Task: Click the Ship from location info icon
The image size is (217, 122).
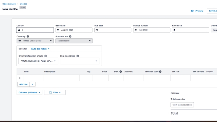Action: [x=45, y=56]
